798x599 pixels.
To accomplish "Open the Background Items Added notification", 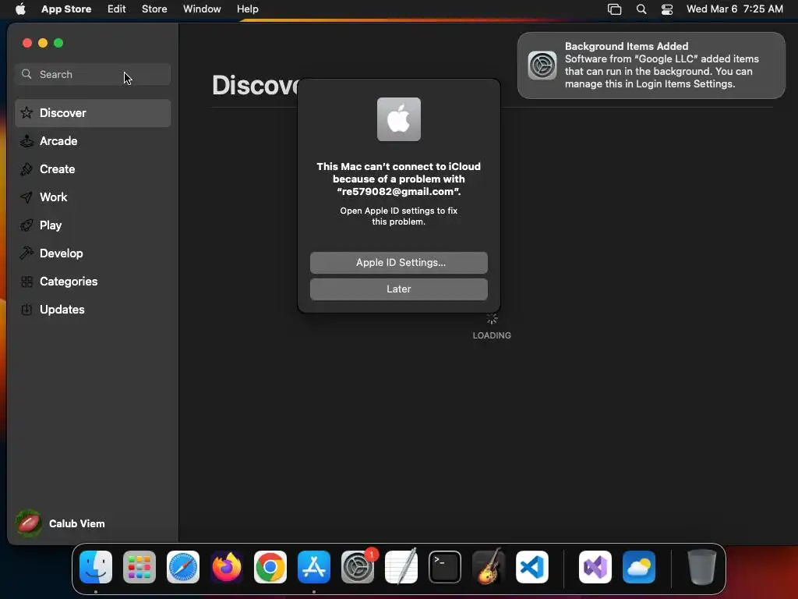I will point(651,66).
